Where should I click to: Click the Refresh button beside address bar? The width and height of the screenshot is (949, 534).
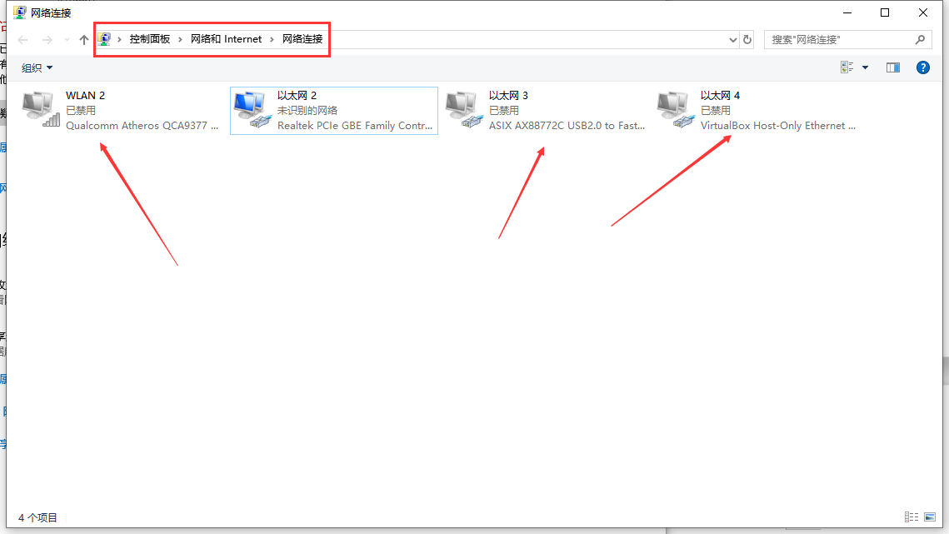tap(747, 39)
